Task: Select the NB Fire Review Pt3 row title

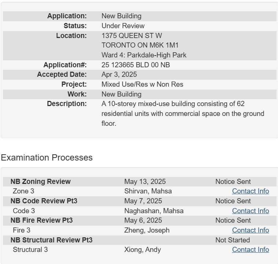Action: [41, 220]
